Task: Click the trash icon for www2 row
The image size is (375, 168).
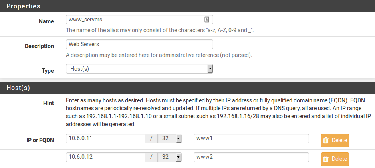Action: (326, 159)
